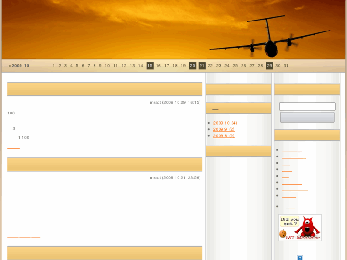347x260 pixels.
Task: Select highlighted day 21 in the calendar bar
Action: pos(202,66)
